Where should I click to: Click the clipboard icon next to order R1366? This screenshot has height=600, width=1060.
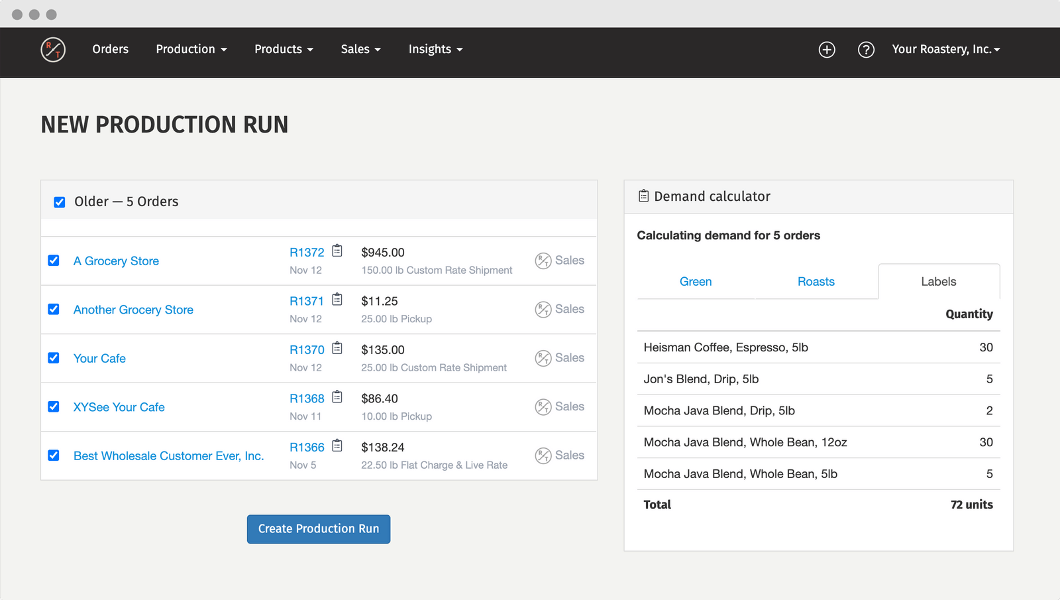click(337, 446)
